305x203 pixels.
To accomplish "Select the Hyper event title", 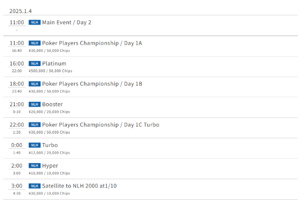I will 50,165.
